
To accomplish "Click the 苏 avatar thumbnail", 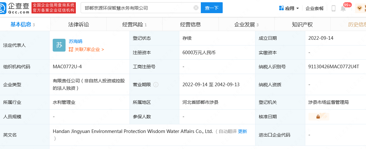I will click(59, 45).
